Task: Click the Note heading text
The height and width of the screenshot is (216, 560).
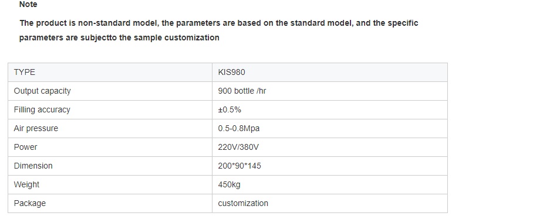Action: point(28,4)
